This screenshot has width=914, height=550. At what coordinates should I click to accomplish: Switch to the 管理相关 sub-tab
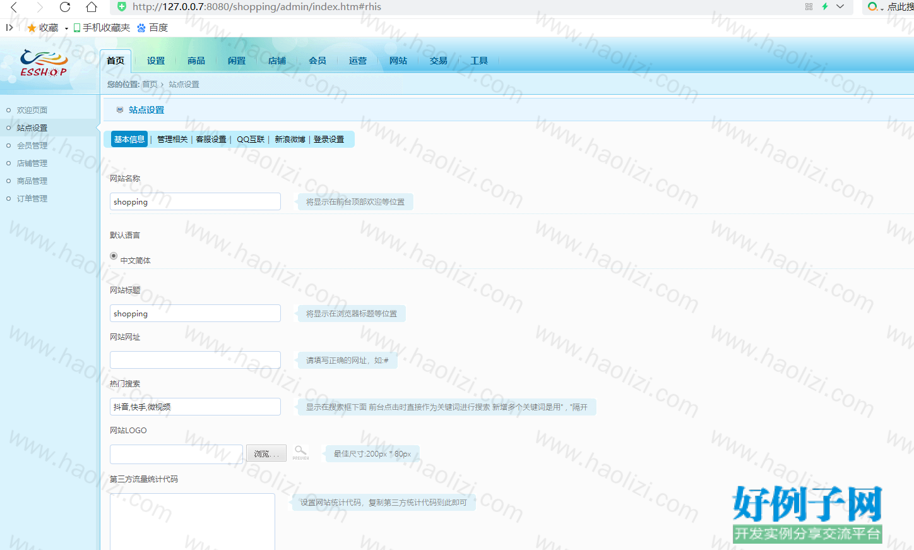[172, 140]
